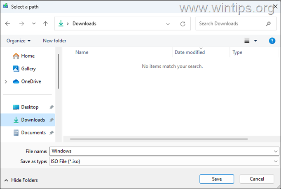This screenshot has height=189, width=281.
Task: Refresh the Downloads folder view
Action: click(183, 24)
